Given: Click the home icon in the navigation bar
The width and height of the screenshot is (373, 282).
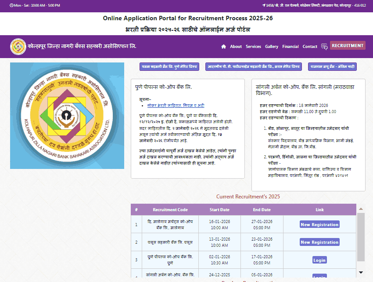Looking at the screenshot, I should [224, 47].
